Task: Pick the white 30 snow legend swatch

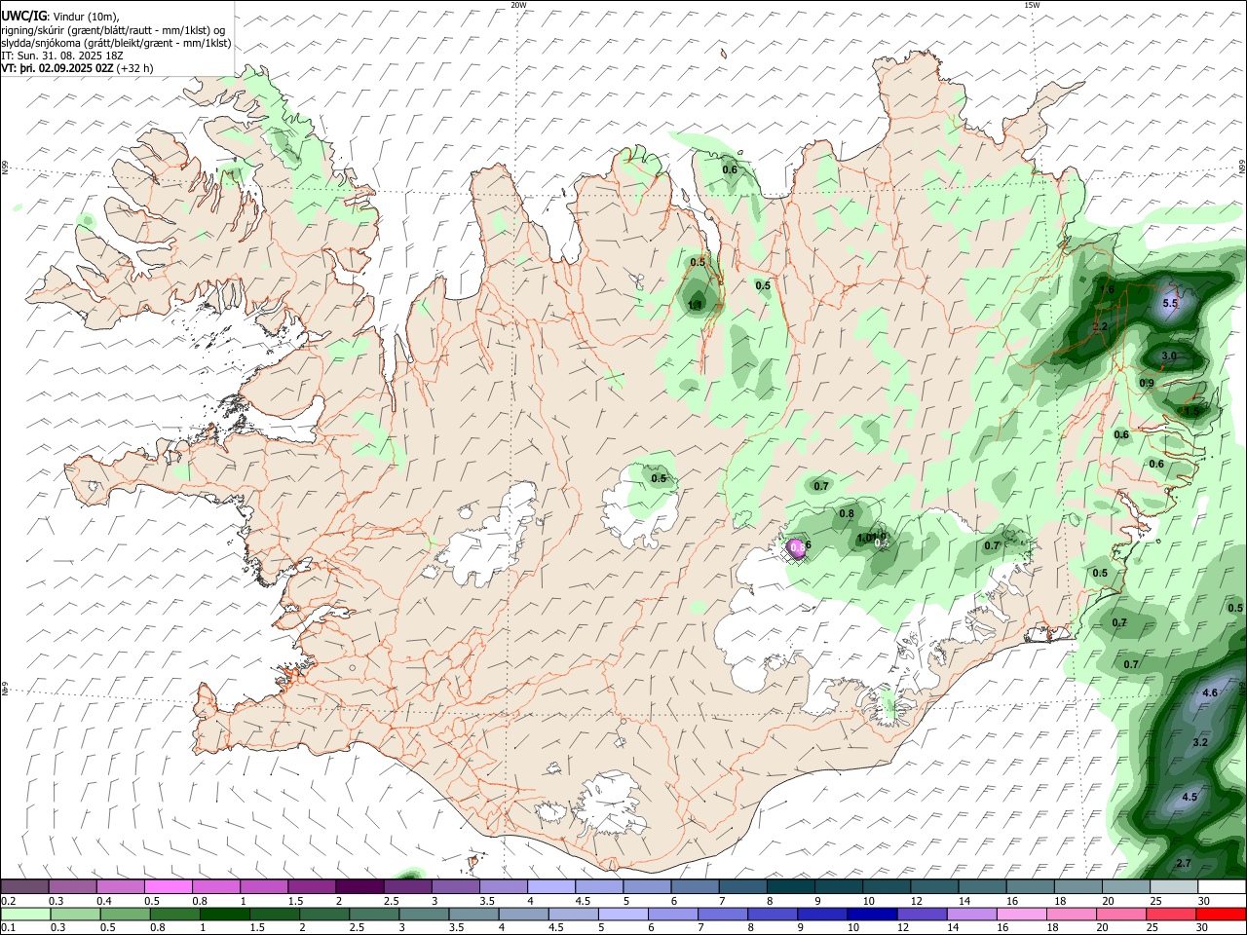Action: pos(1222,887)
